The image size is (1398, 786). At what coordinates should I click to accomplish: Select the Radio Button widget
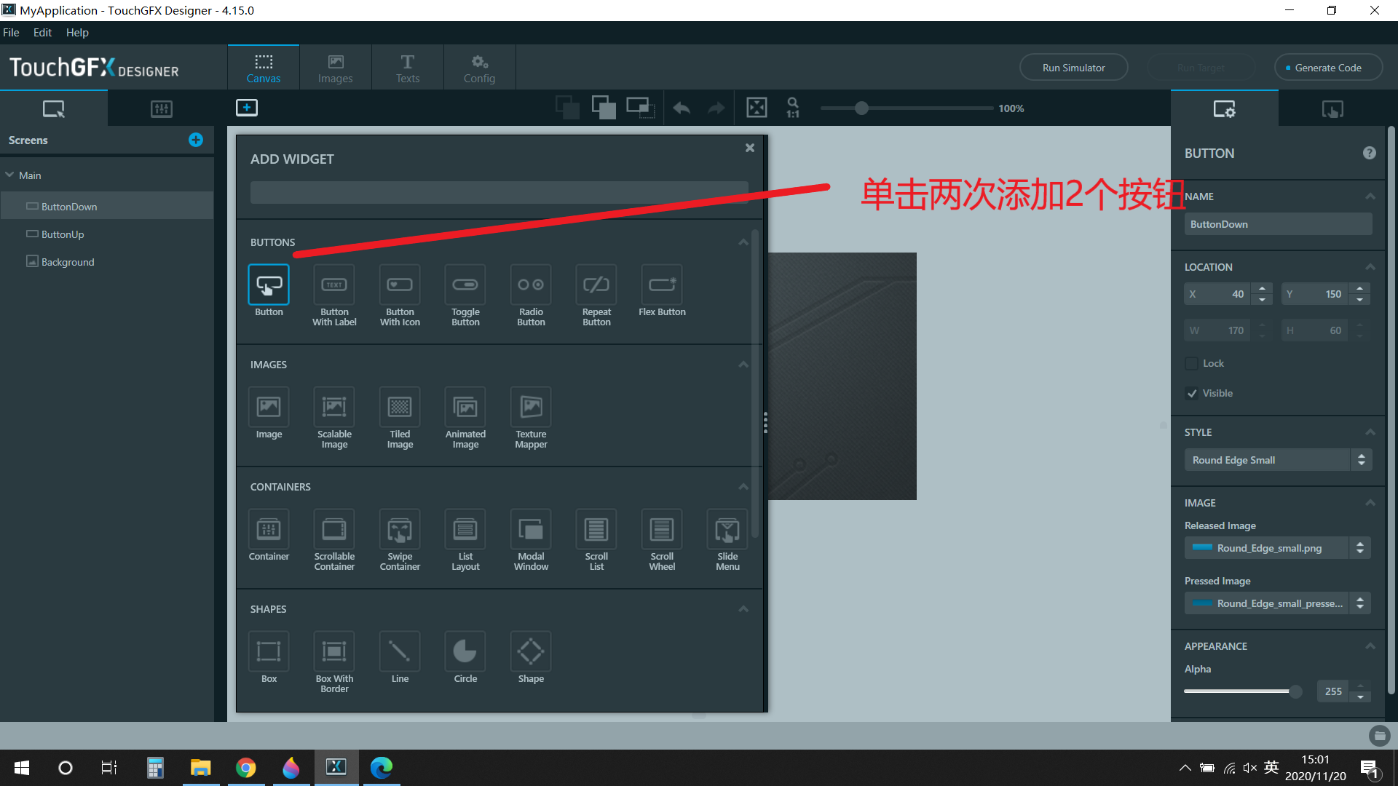tap(531, 285)
